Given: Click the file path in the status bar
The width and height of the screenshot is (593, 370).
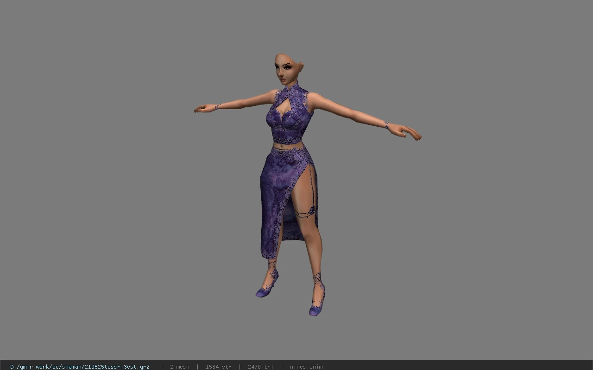Looking at the screenshot, I should click(x=80, y=366).
